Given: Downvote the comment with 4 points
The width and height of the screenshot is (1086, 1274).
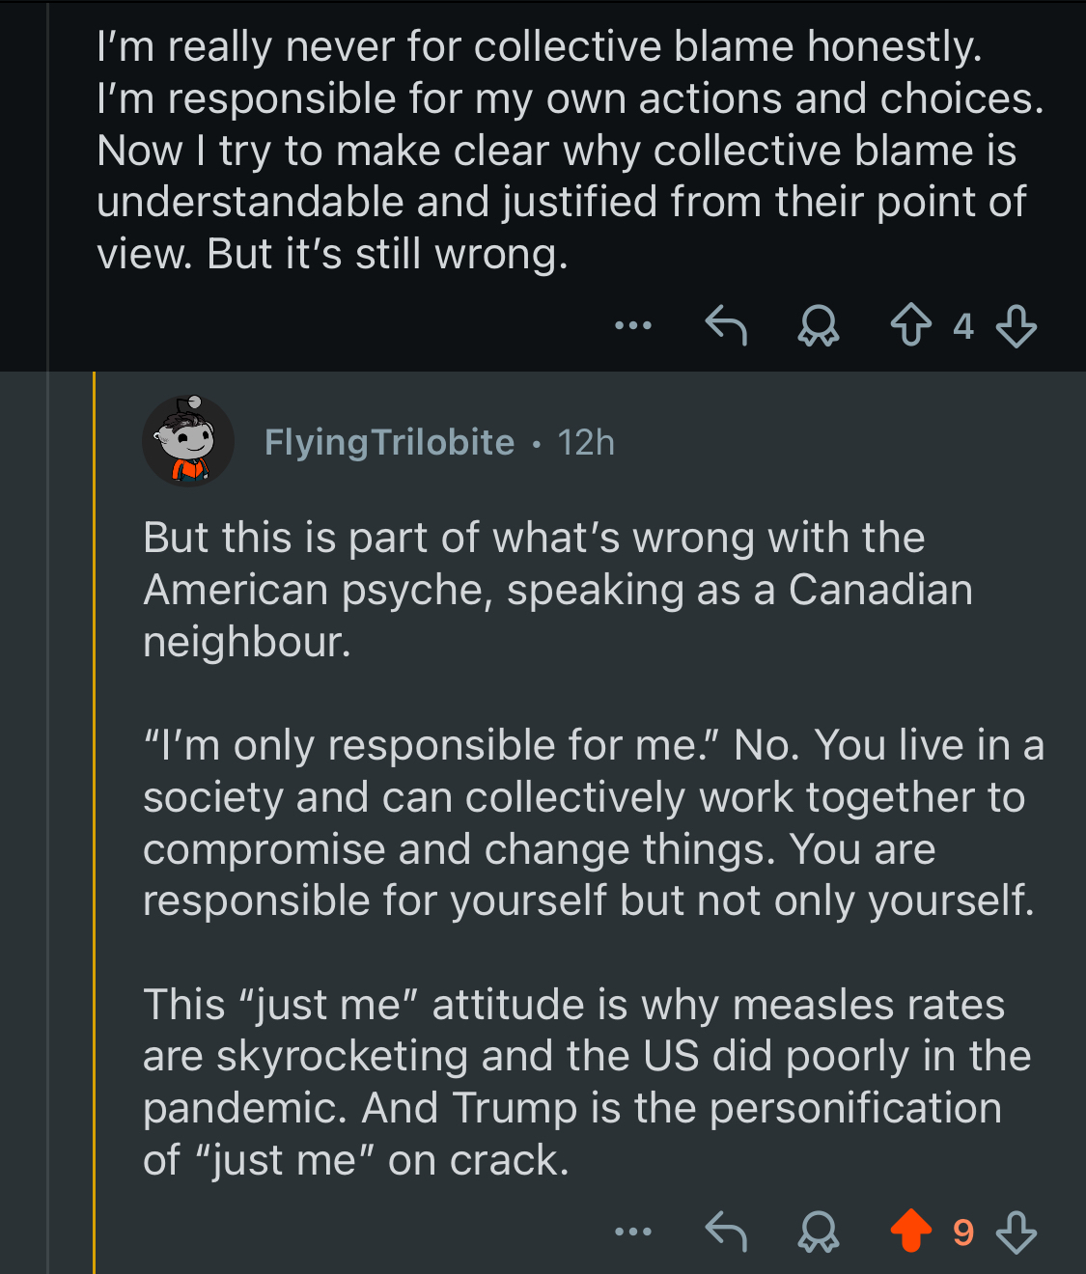Looking at the screenshot, I should [1016, 326].
